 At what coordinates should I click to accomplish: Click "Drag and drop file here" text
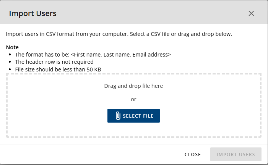click(133, 86)
